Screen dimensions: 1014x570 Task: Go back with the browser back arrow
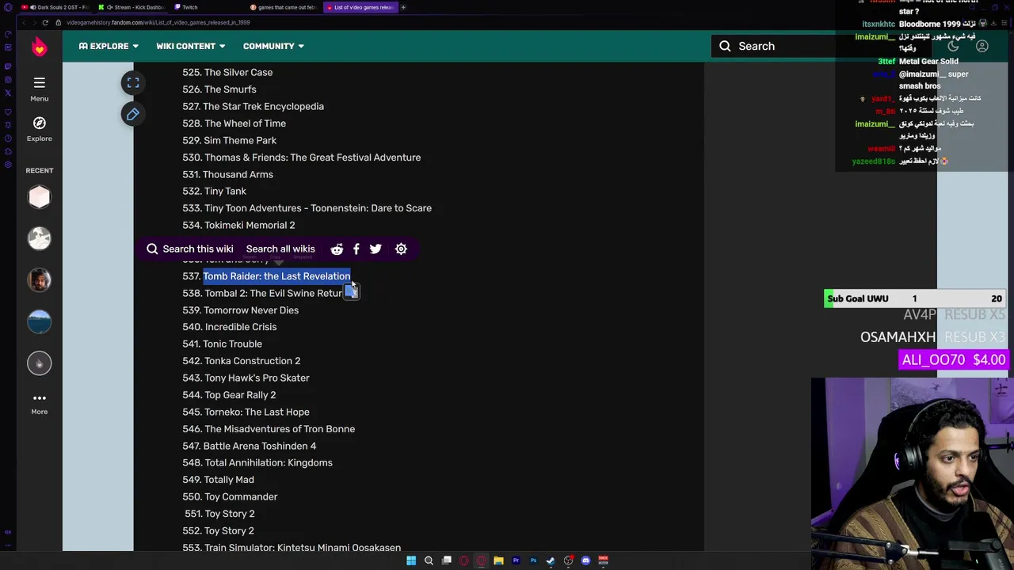[24, 22]
